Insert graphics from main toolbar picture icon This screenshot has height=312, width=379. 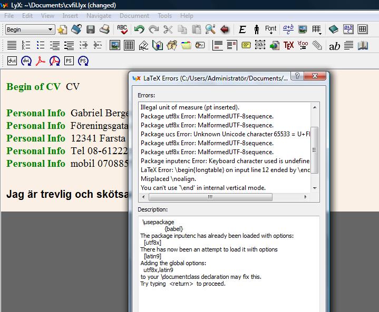click(x=303, y=29)
